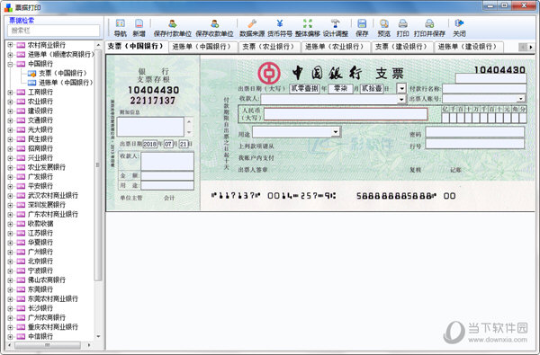Click the 打印 printer icon
The width and height of the screenshot is (540, 355).
402,23
